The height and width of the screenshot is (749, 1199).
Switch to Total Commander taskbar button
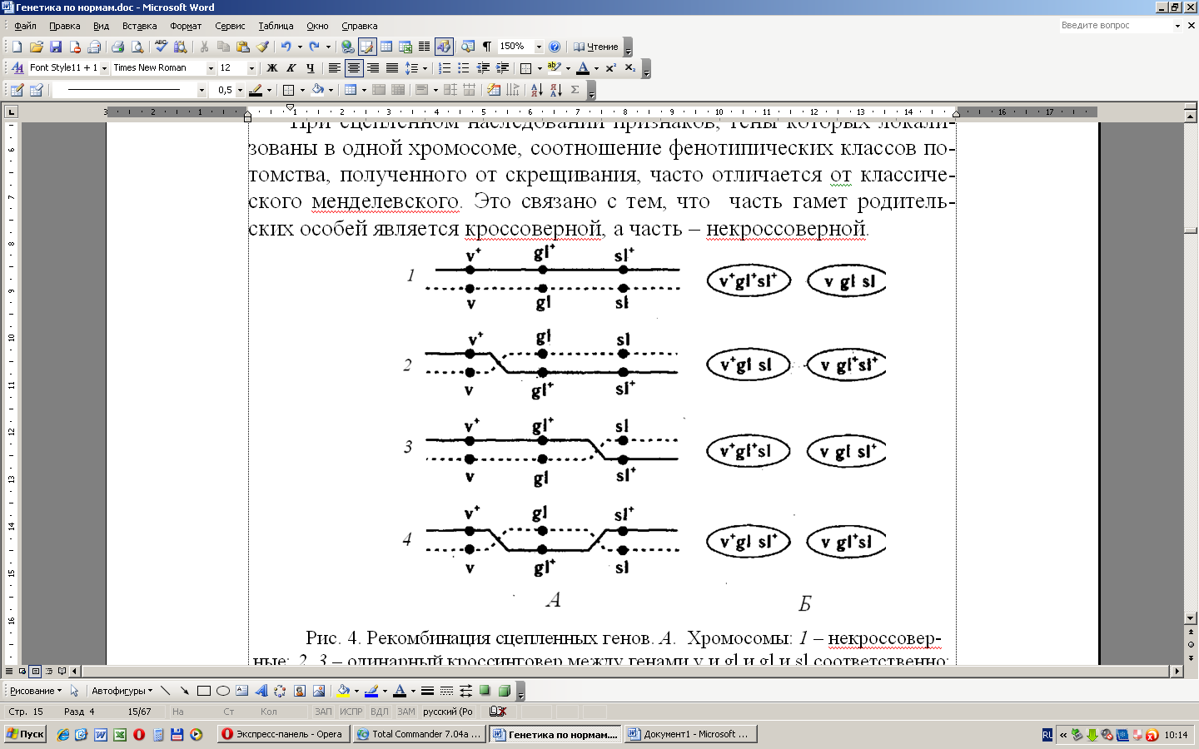[419, 734]
